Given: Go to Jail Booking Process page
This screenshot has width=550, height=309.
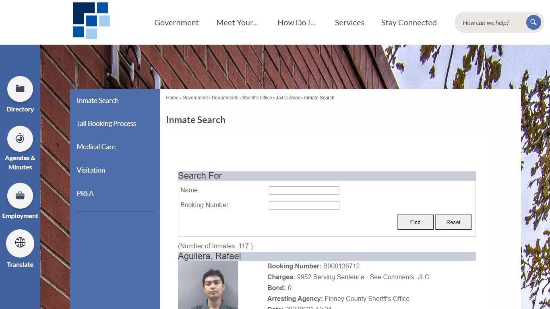Looking at the screenshot, I should click(106, 124).
